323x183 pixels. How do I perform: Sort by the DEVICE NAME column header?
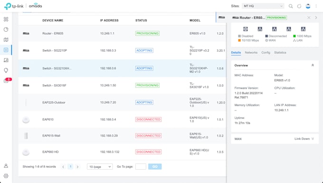[x=53, y=20]
